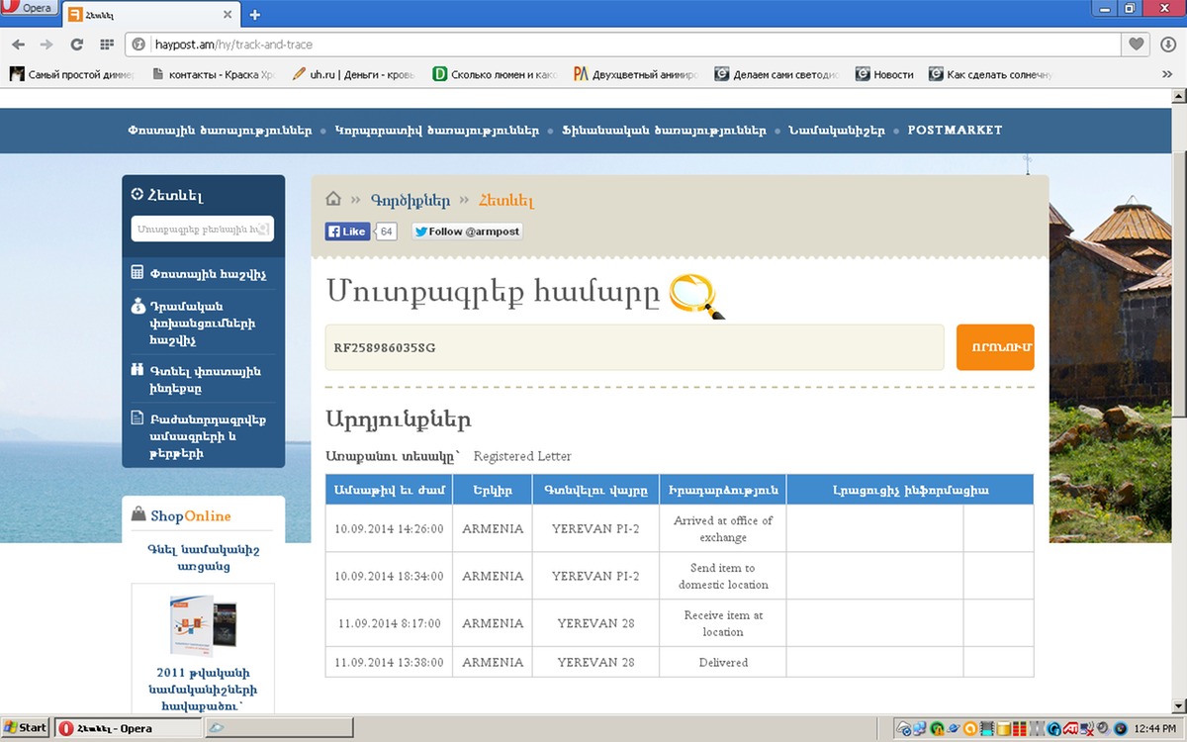Click the tracking number input with RF258986035SG

[634, 348]
